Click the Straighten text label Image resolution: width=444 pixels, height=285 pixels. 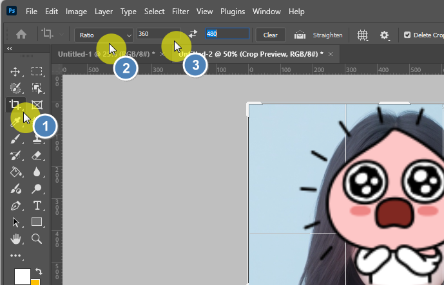pos(327,35)
